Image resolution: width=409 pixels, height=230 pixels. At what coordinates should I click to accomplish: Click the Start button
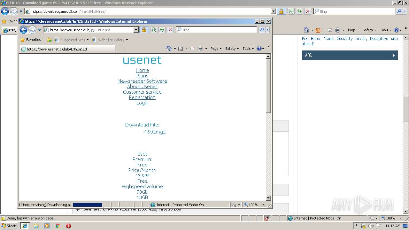(9, 226)
